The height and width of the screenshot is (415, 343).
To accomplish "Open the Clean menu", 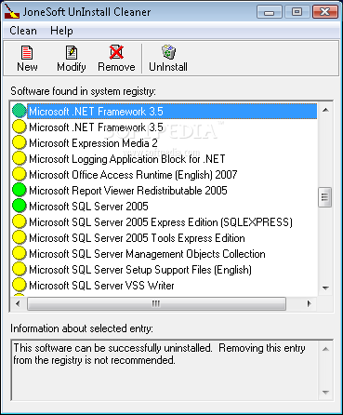I will point(23,31).
